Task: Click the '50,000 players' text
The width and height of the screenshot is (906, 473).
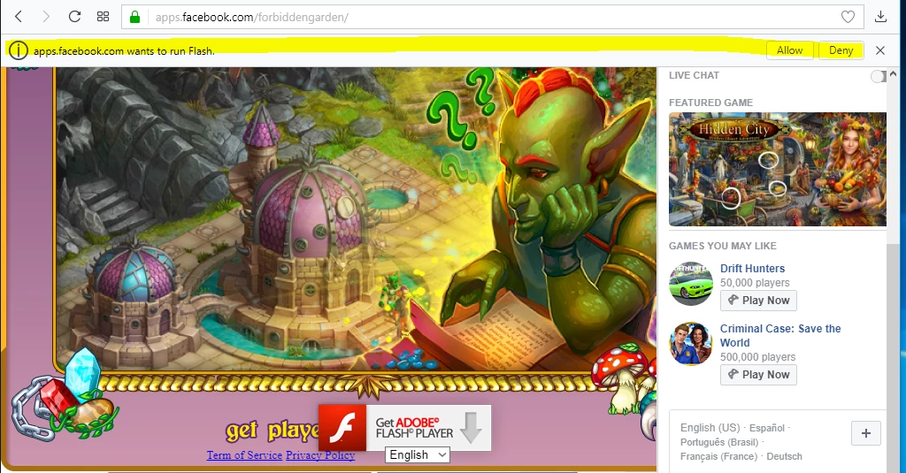Action: (755, 282)
